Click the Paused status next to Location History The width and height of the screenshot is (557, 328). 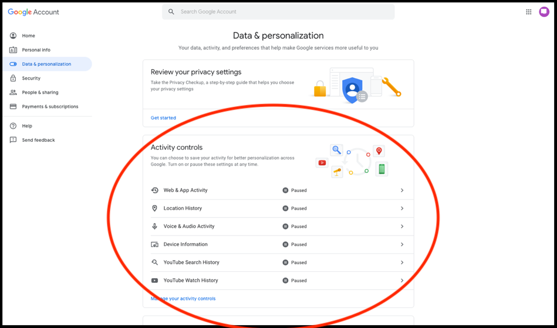(x=295, y=209)
